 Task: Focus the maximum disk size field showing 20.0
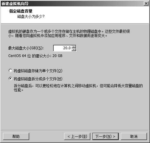pos(62,48)
